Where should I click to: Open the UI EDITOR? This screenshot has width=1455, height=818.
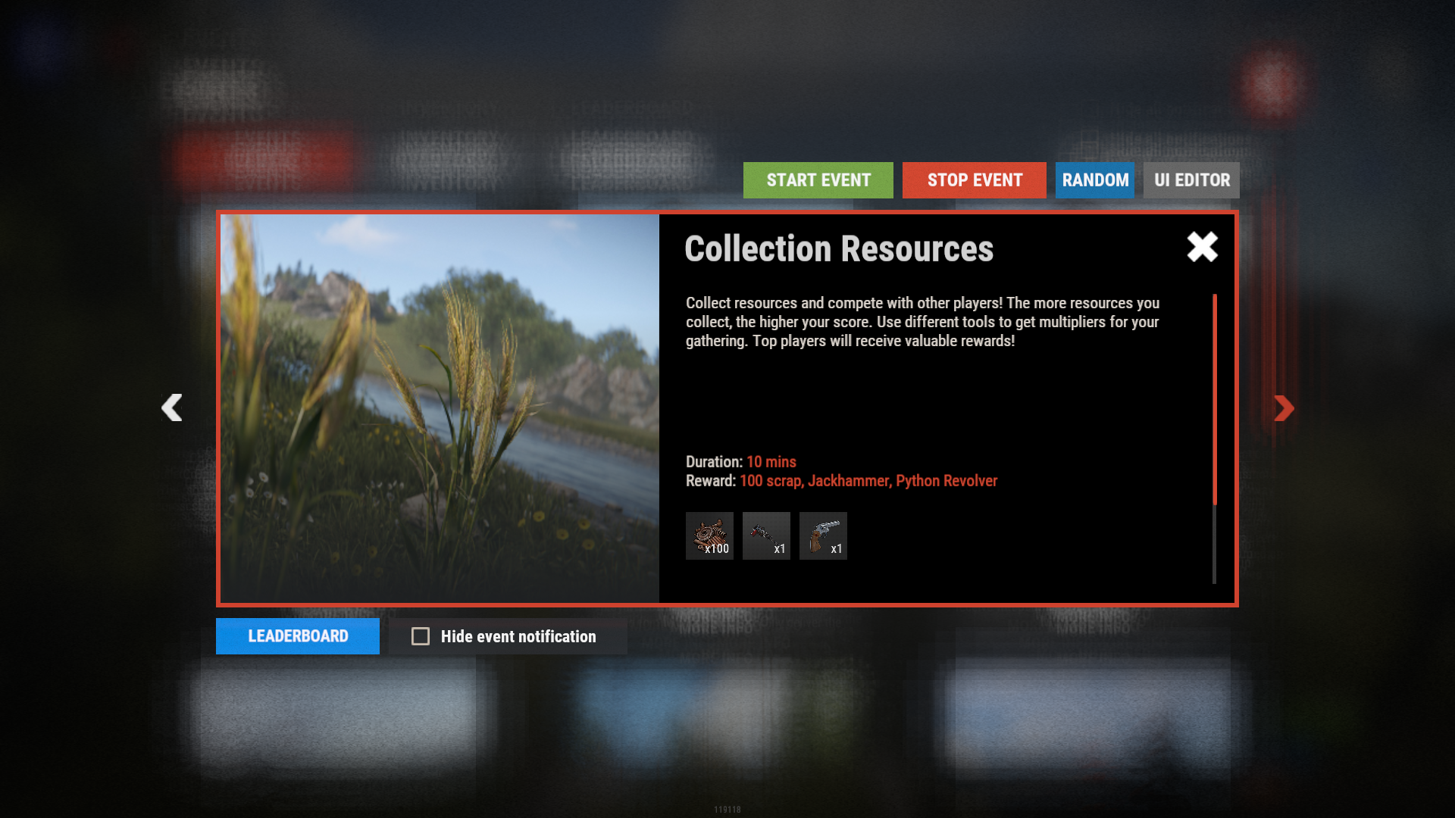pos(1191,180)
